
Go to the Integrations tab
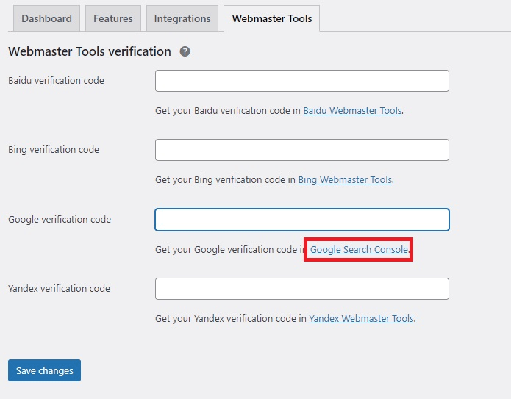coord(182,18)
